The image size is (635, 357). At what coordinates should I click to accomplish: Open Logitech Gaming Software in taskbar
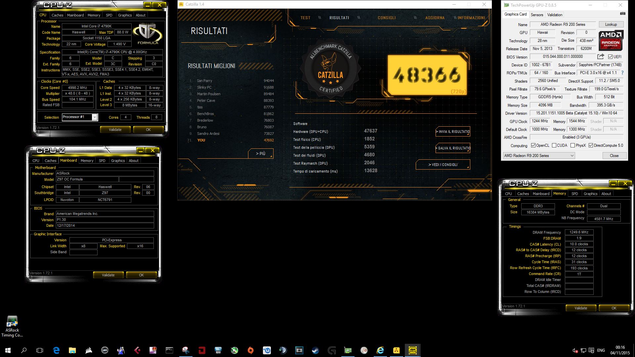(x=332, y=350)
